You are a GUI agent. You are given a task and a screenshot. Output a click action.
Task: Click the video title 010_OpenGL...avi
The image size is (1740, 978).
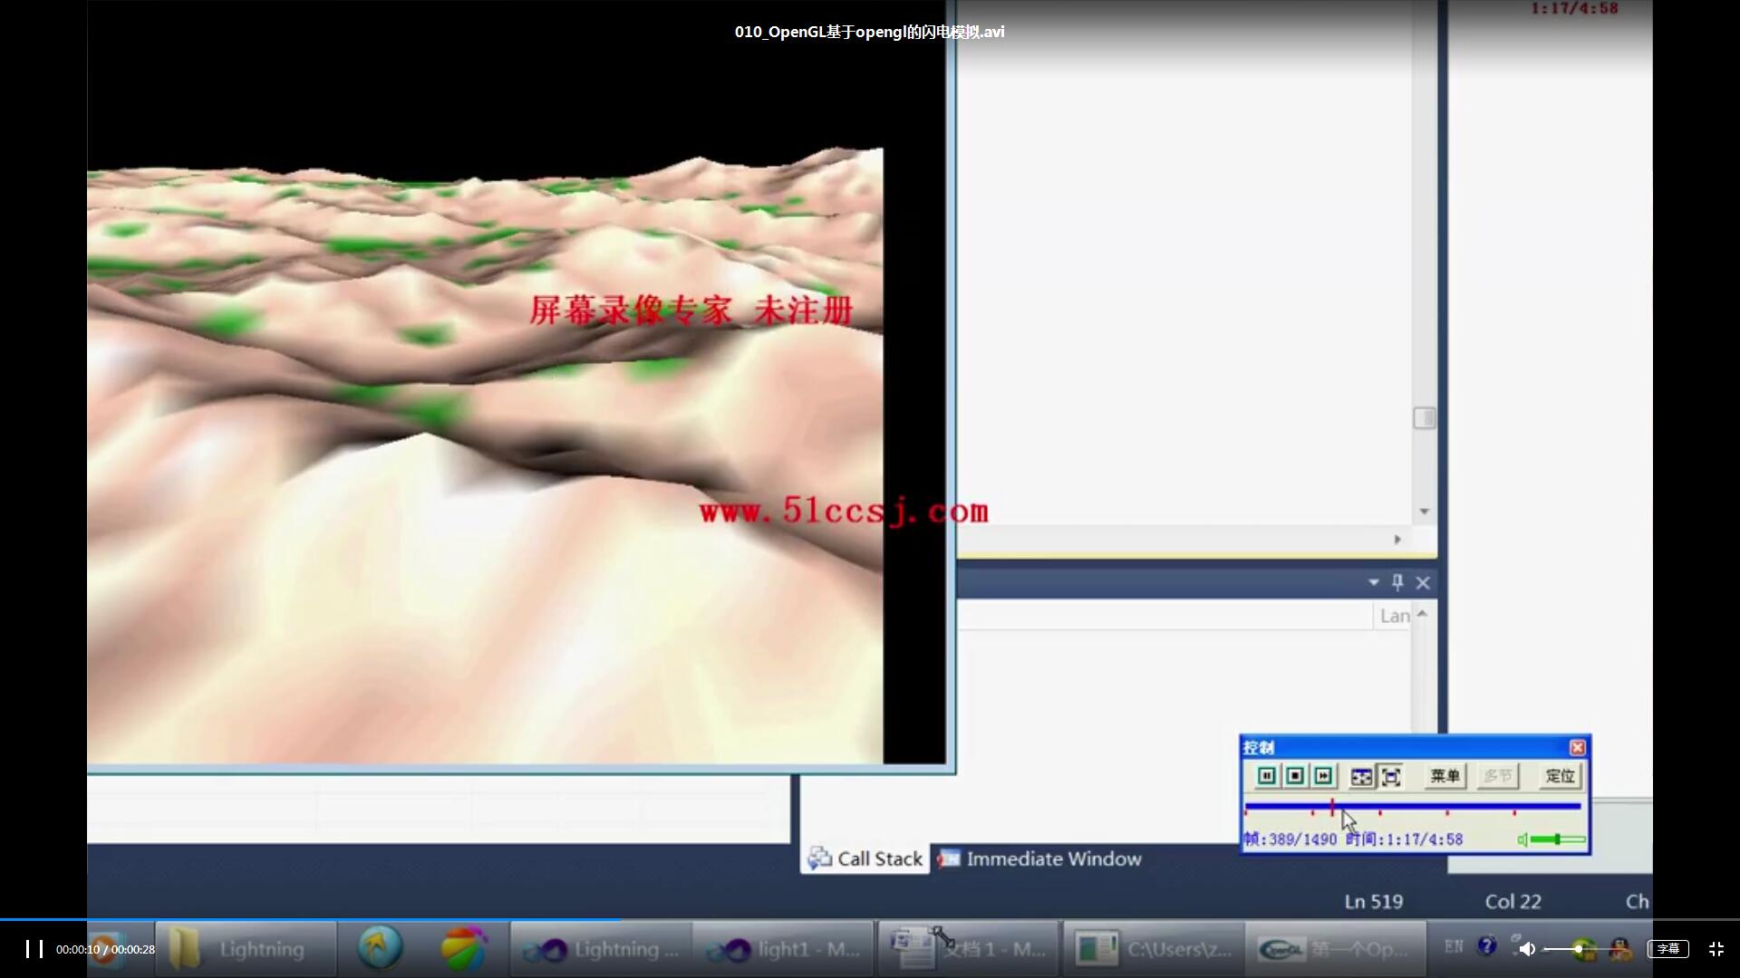click(x=869, y=32)
